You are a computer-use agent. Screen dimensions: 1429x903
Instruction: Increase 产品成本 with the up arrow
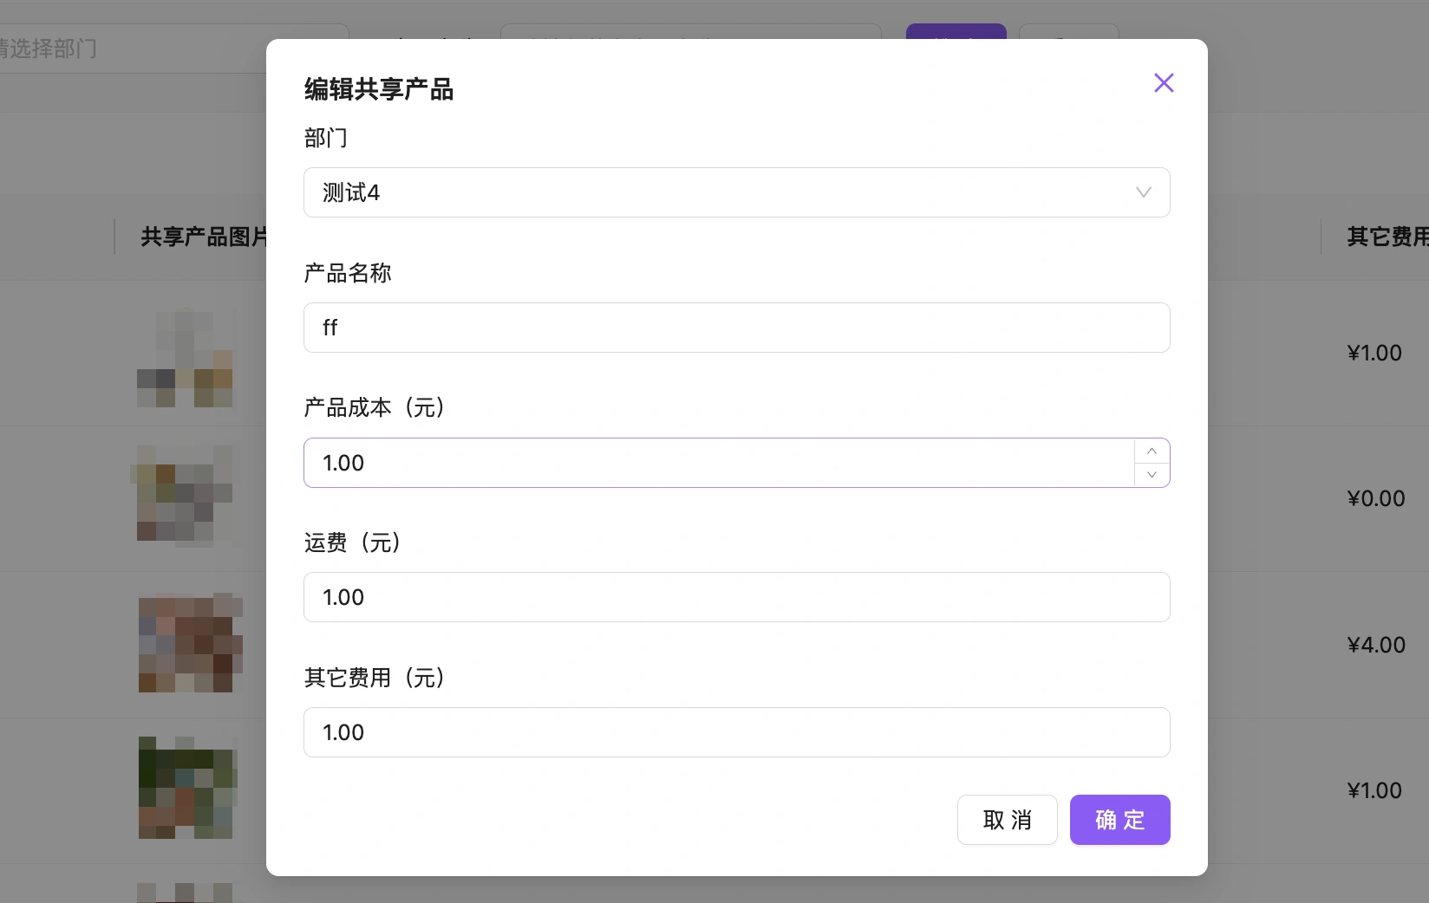tap(1152, 451)
